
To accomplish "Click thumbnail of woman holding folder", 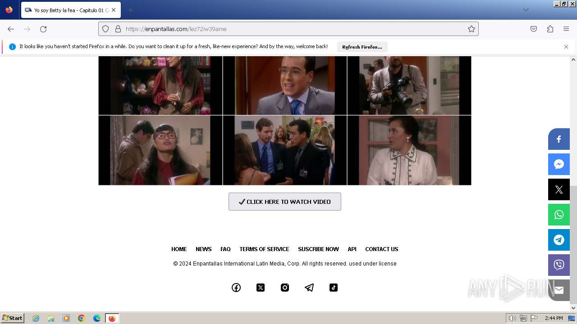I will (x=160, y=150).
